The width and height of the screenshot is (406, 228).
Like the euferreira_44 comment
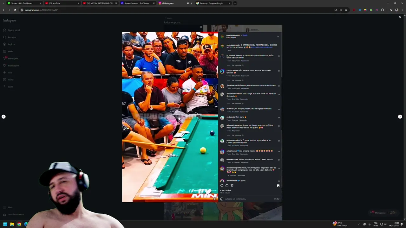279,109
